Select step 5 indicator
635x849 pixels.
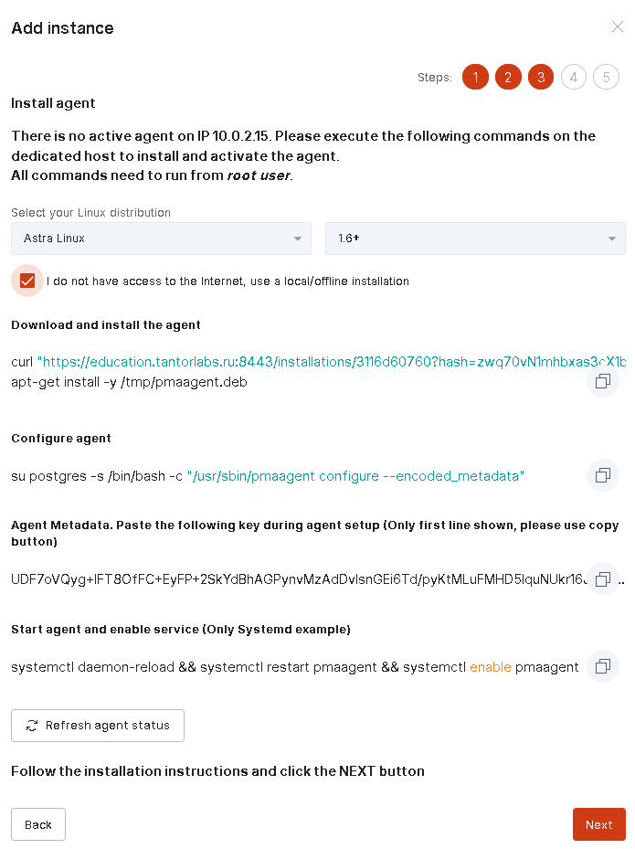(606, 77)
